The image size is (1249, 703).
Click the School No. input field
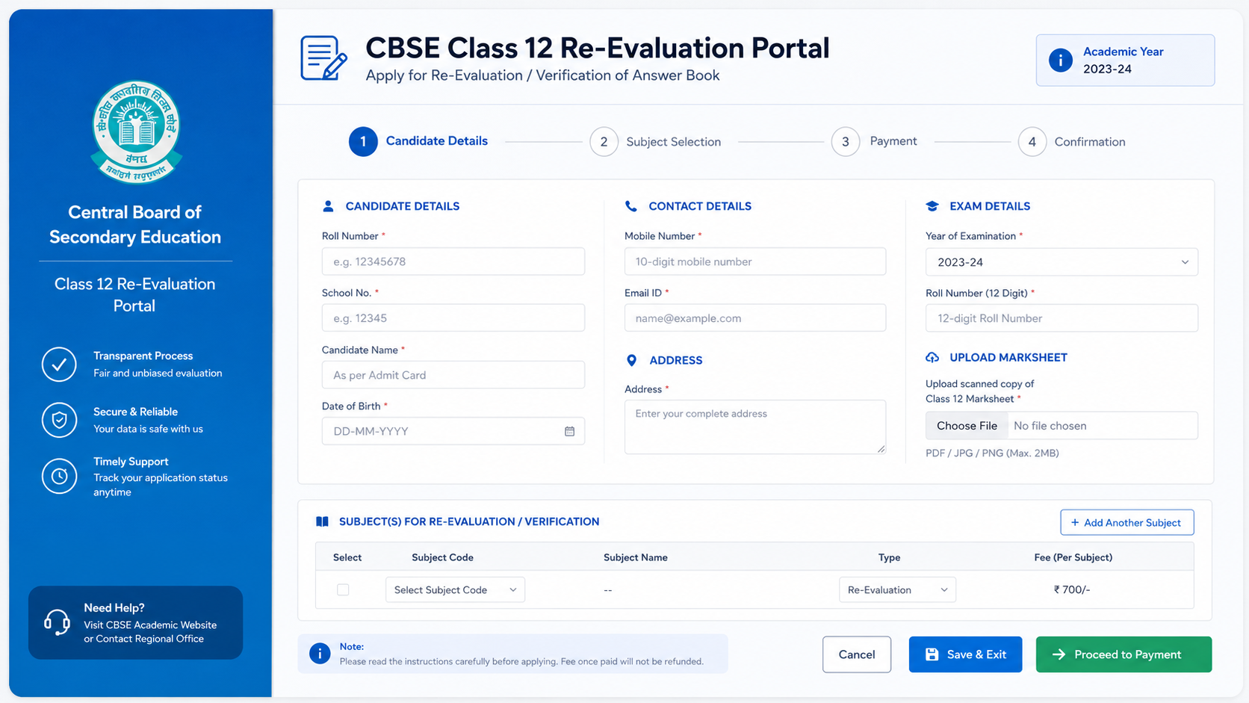pyautogui.click(x=453, y=318)
